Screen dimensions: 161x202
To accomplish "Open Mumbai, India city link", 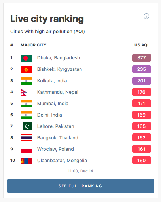I will (53, 104).
